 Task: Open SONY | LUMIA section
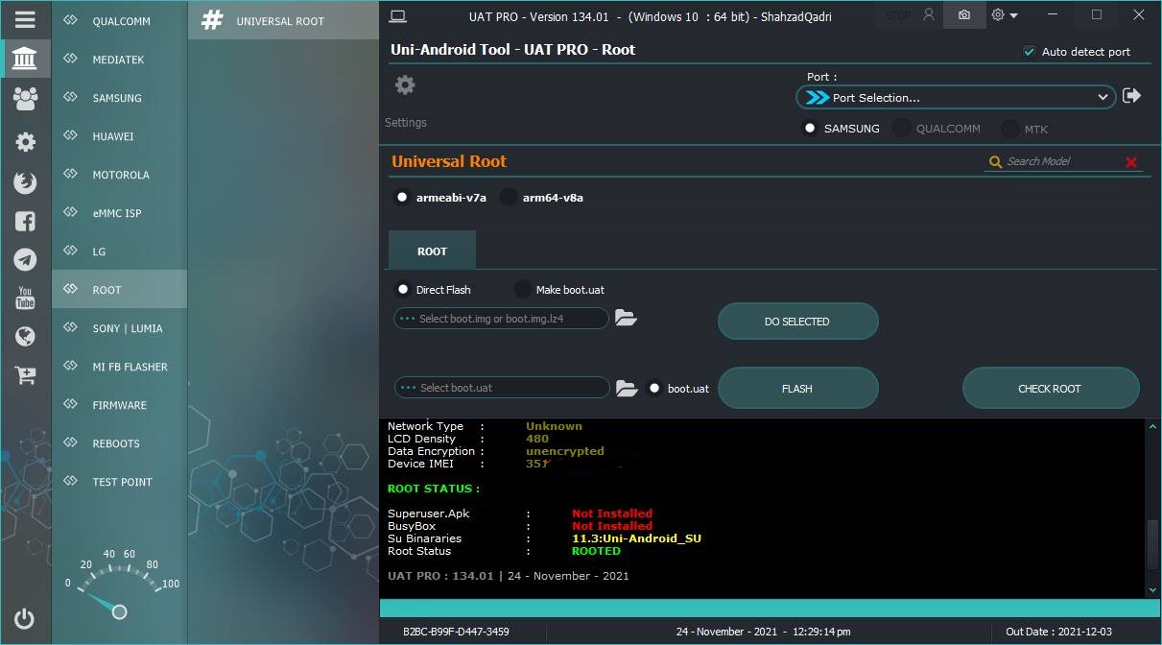pyautogui.click(x=120, y=328)
